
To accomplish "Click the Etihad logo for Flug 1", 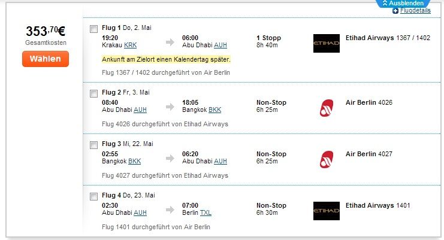I will (326, 43).
